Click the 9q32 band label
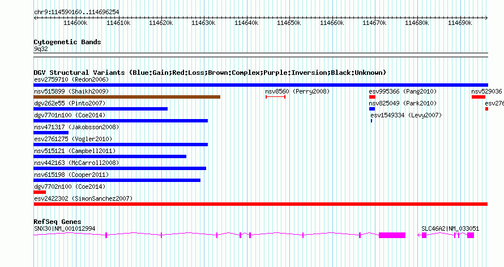The height and width of the screenshot is (267, 504). [x=41, y=49]
